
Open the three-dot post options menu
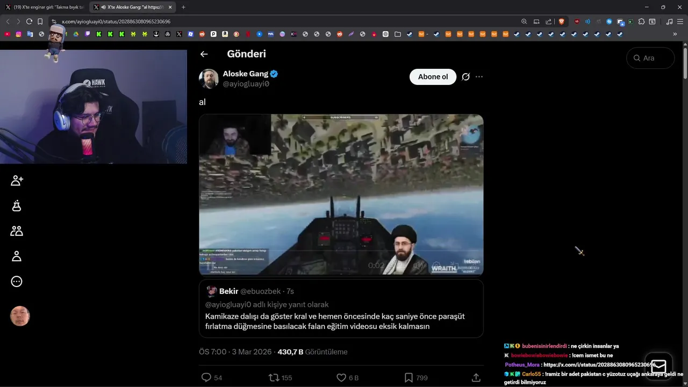[479, 77]
